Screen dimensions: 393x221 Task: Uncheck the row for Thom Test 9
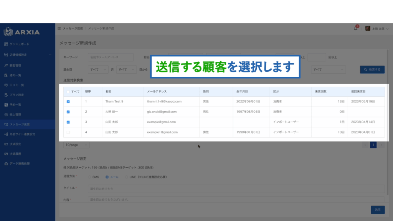(68, 102)
